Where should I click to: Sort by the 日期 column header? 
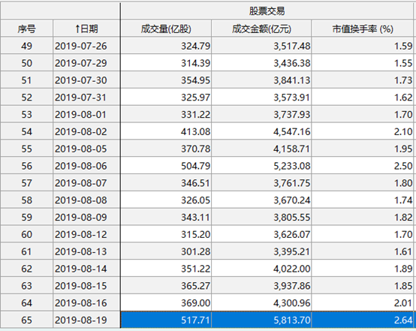click(86, 29)
